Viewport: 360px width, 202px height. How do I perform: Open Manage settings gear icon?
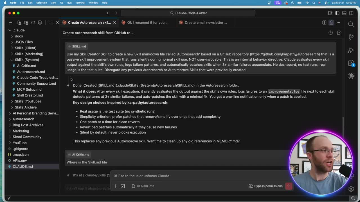pyautogui.click(x=351, y=189)
